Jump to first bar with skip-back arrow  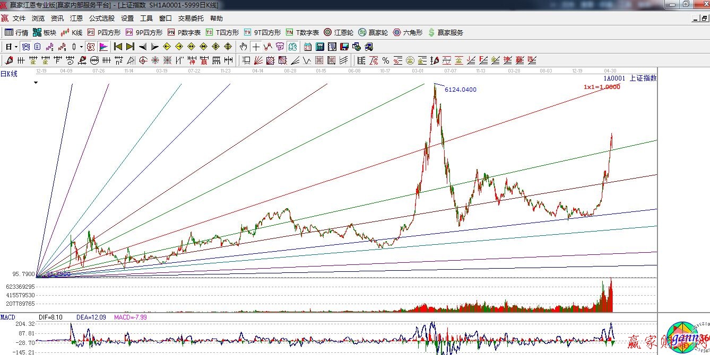[x=118, y=47]
